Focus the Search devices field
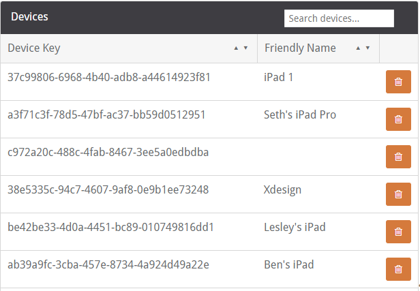 click(x=339, y=18)
